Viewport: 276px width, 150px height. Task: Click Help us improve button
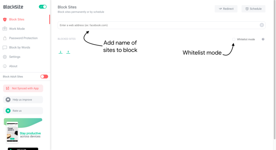[23, 100]
